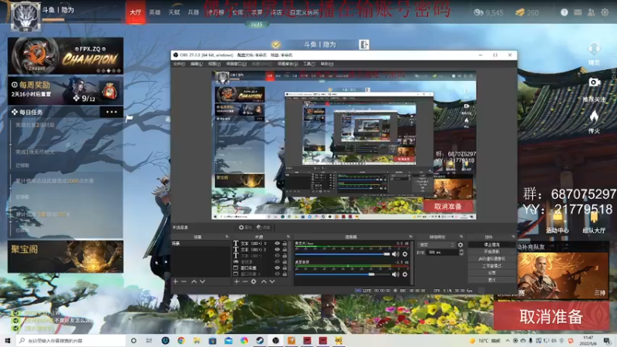Toggle lock on the first text source
This screenshot has width=617, height=347.
285,244
